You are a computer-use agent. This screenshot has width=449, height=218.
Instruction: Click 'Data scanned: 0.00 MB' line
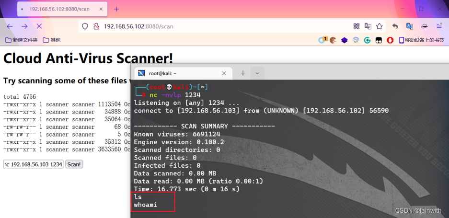point(175,173)
